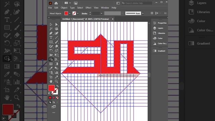Select the Selection tool arrow
The image size is (215, 121).
pyautogui.click(x=51, y=25)
